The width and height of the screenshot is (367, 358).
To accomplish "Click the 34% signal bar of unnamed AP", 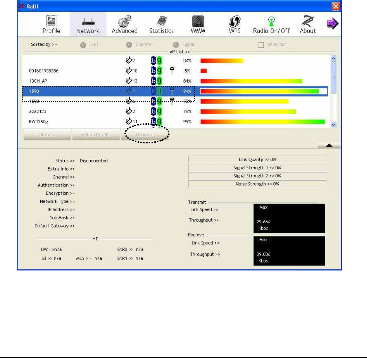I will coord(222,61).
